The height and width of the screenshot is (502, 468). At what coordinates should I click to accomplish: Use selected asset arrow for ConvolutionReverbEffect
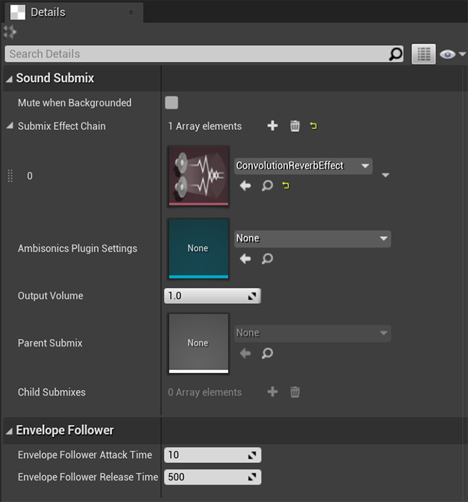[x=246, y=185]
